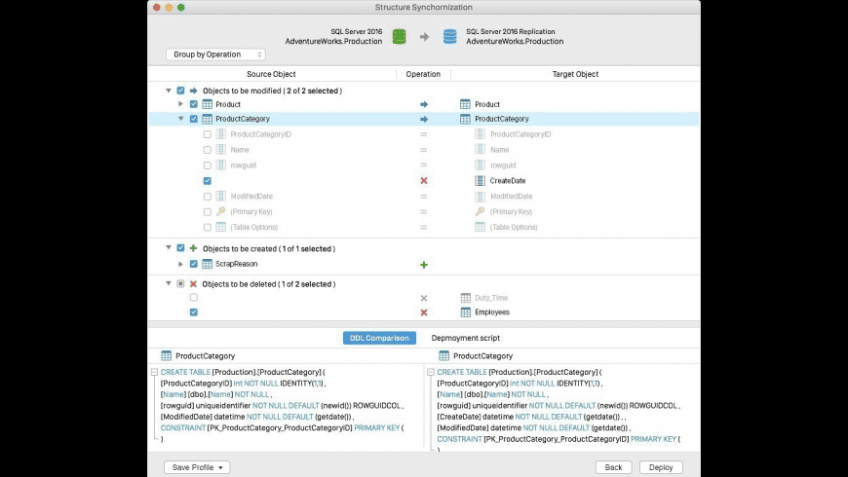Uncheck the ScrapReason checkbox
848x477 pixels.
pos(194,264)
